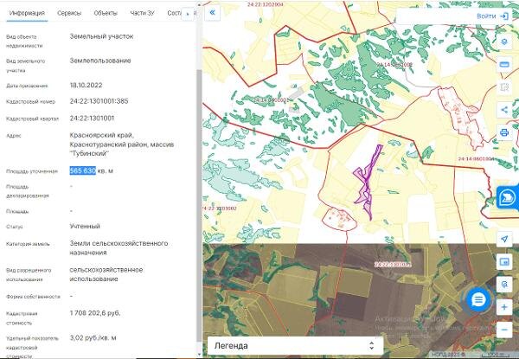The width and height of the screenshot is (519, 359).
Task: Zoom out with the minus button
Action: (504, 330)
